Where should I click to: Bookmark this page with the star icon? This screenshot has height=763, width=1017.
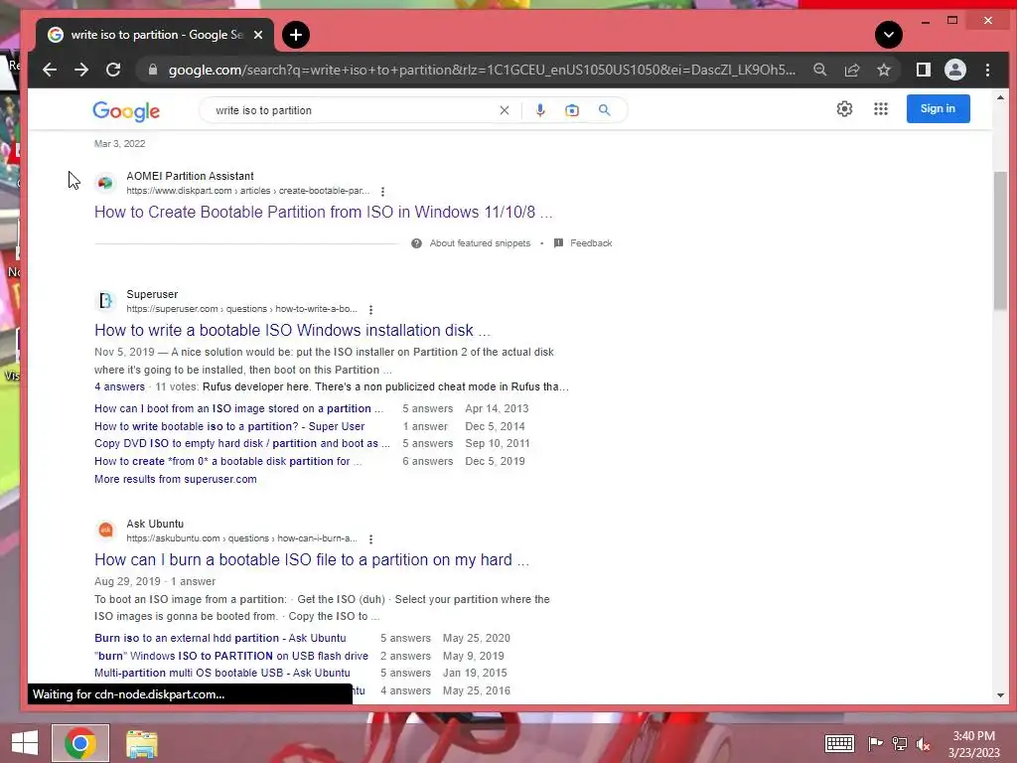(x=883, y=71)
